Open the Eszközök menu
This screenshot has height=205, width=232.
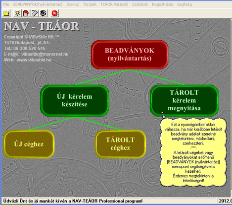[140, 4]
